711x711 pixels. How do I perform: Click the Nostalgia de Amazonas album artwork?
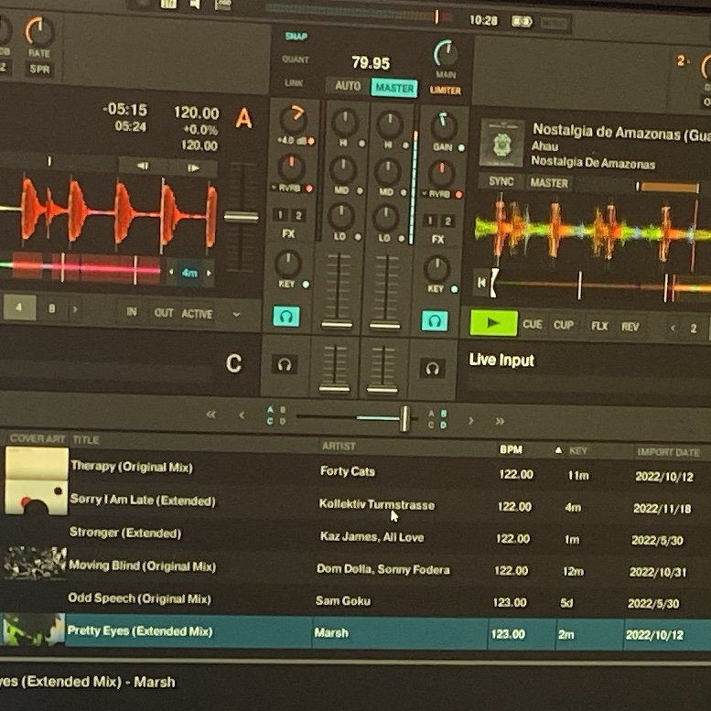point(501,146)
